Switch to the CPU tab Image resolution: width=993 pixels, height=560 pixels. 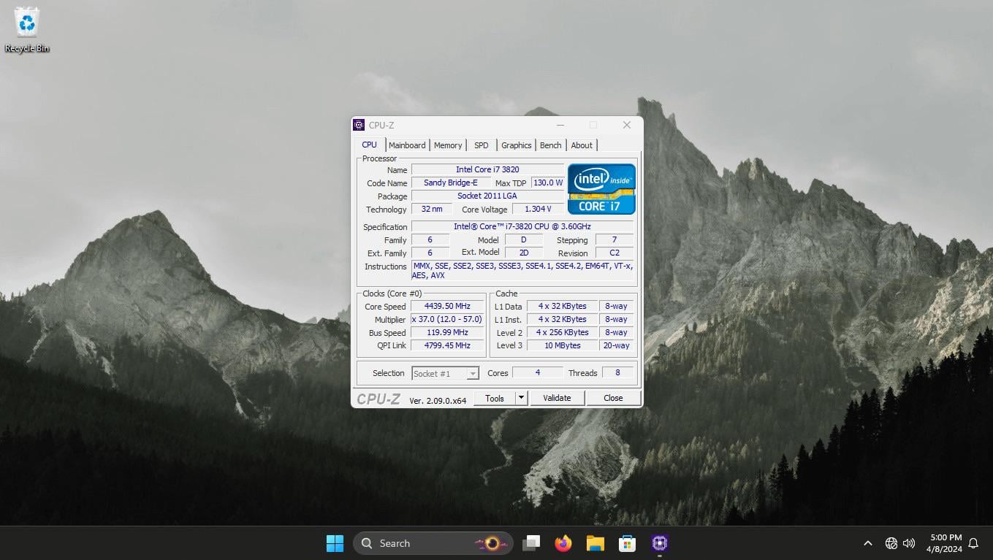point(370,145)
